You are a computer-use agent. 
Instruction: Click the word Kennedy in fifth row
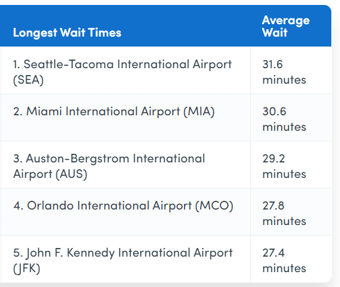[x=90, y=253]
